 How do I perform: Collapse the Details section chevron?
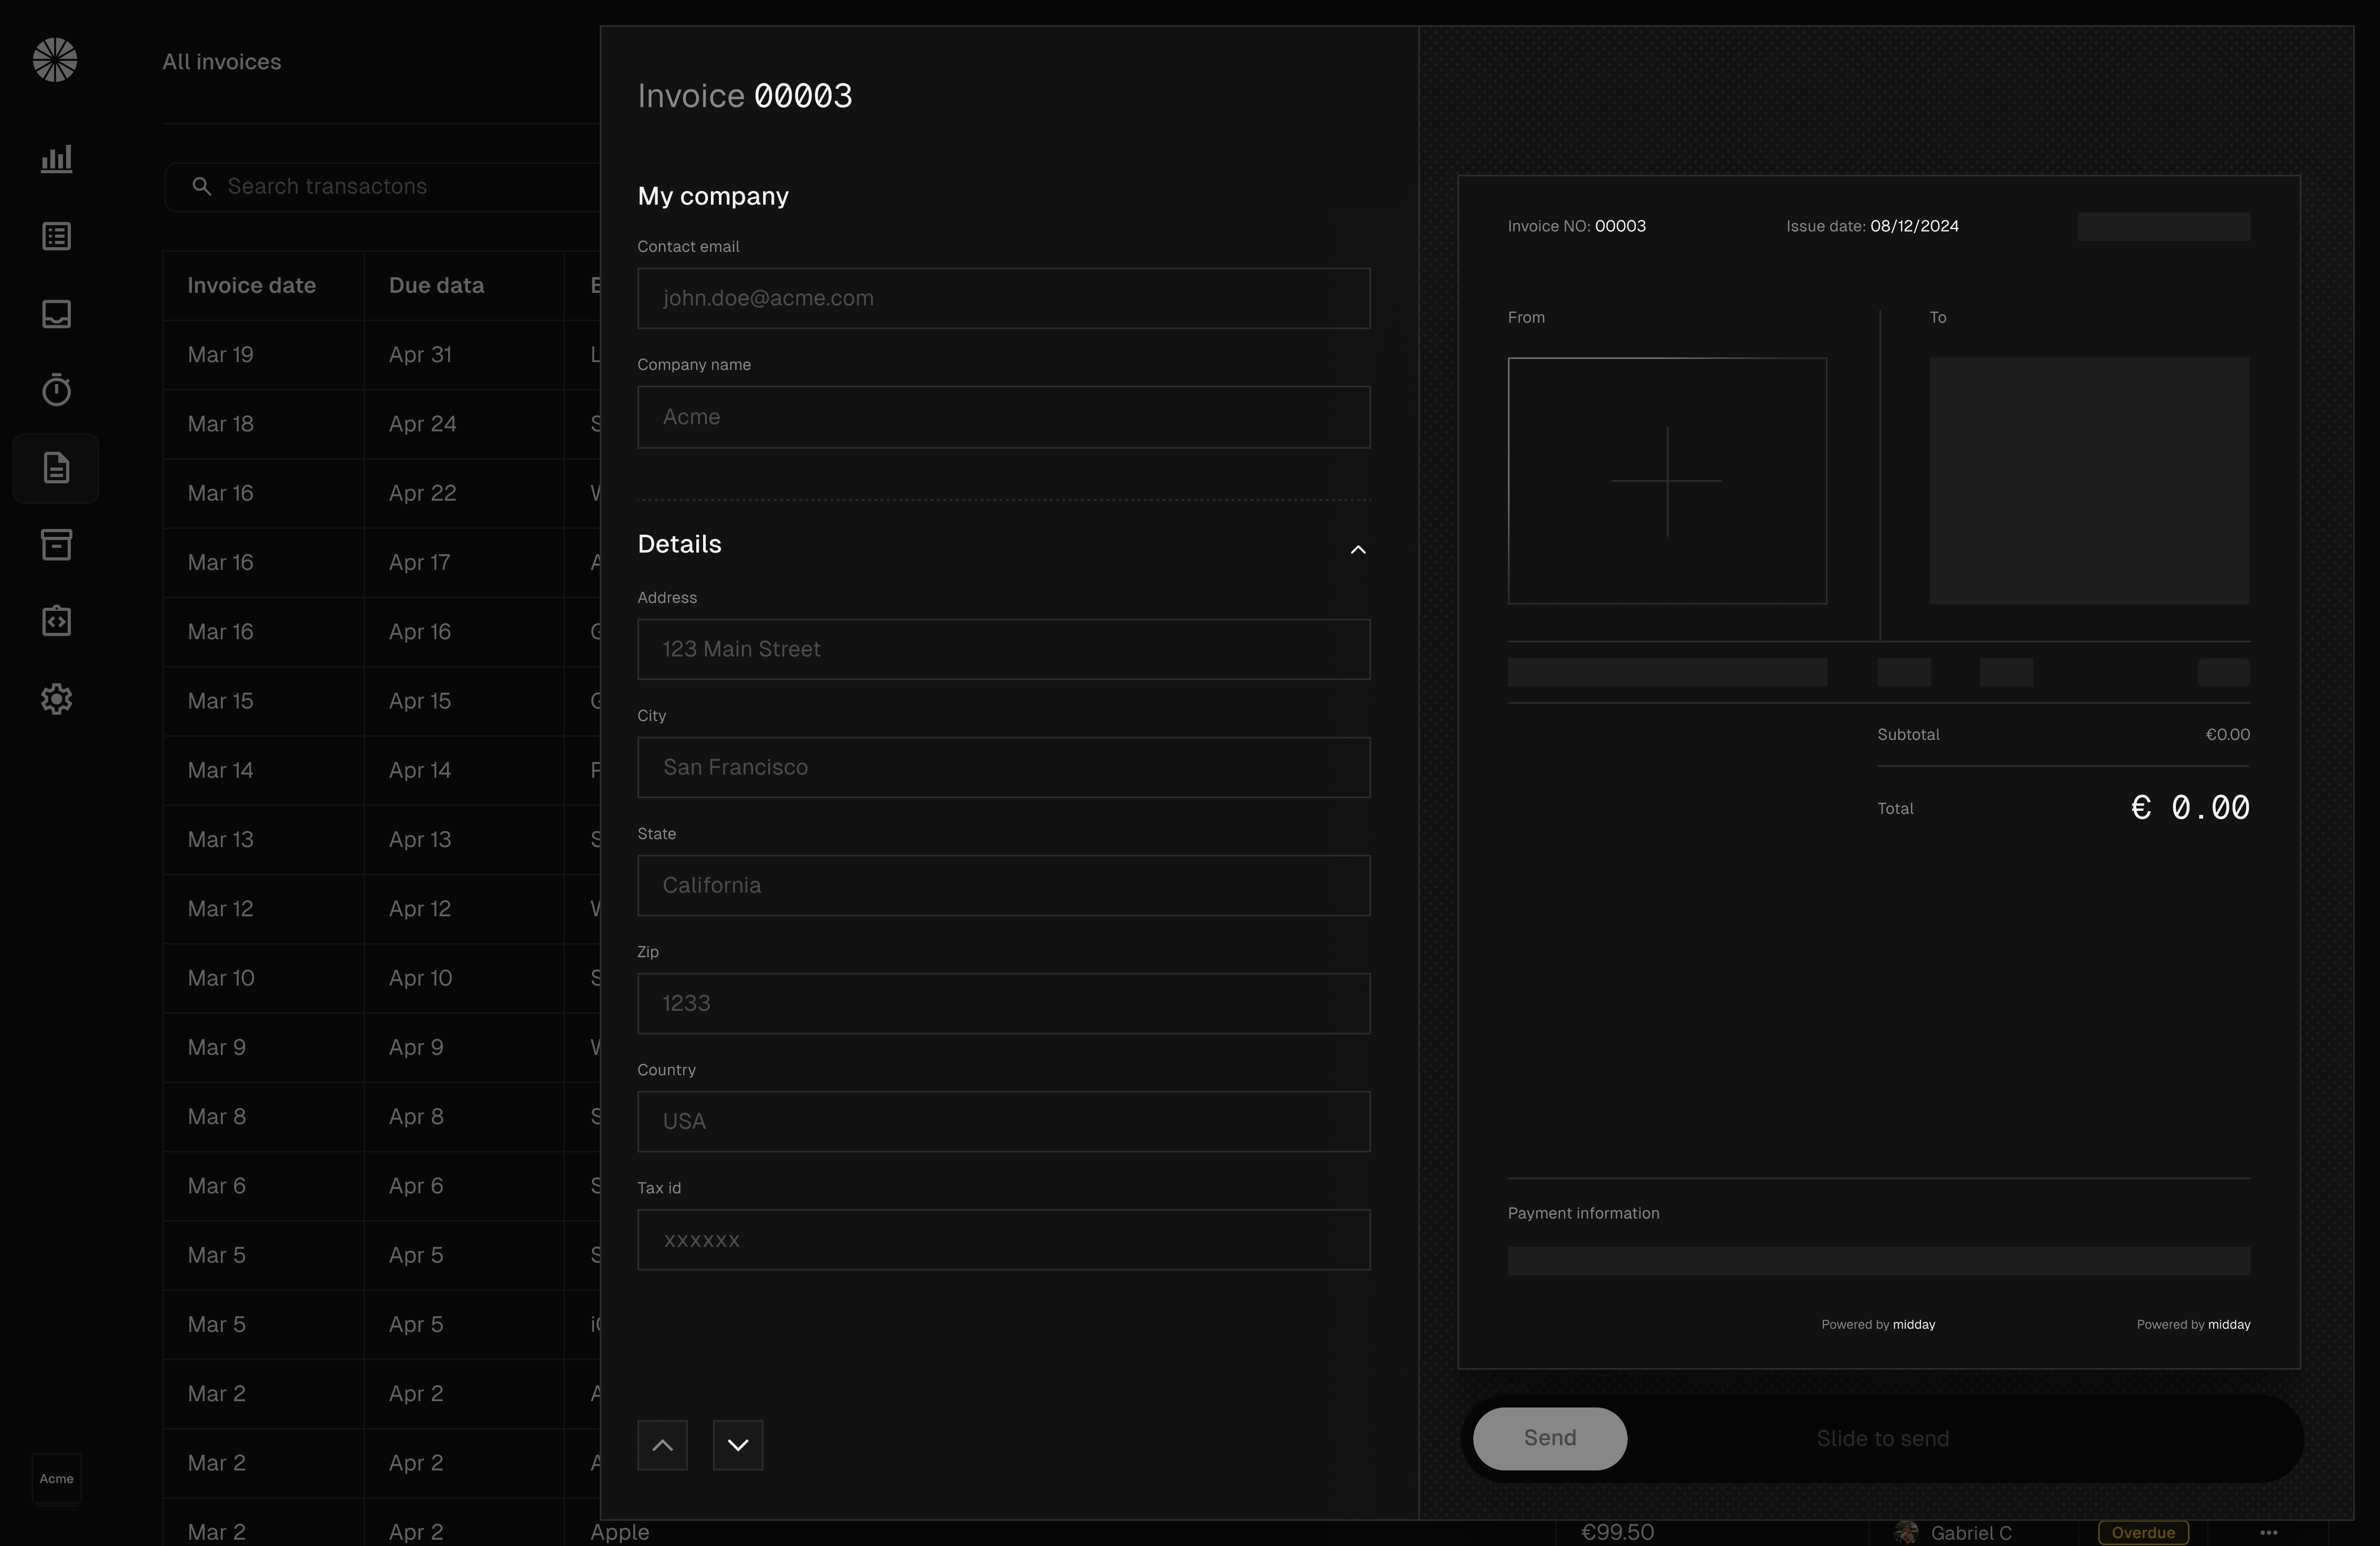click(x=1357, y=549)
